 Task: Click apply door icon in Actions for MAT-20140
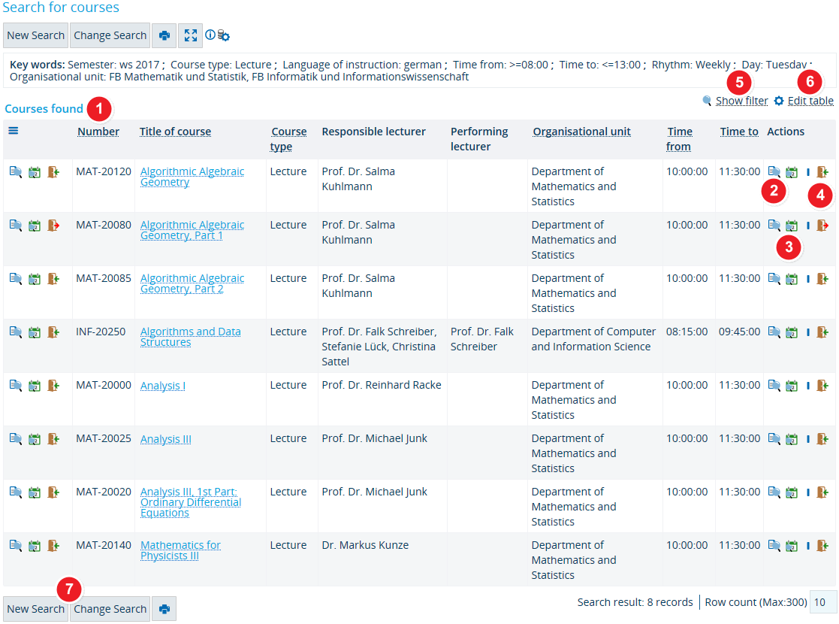pos(822,546)
